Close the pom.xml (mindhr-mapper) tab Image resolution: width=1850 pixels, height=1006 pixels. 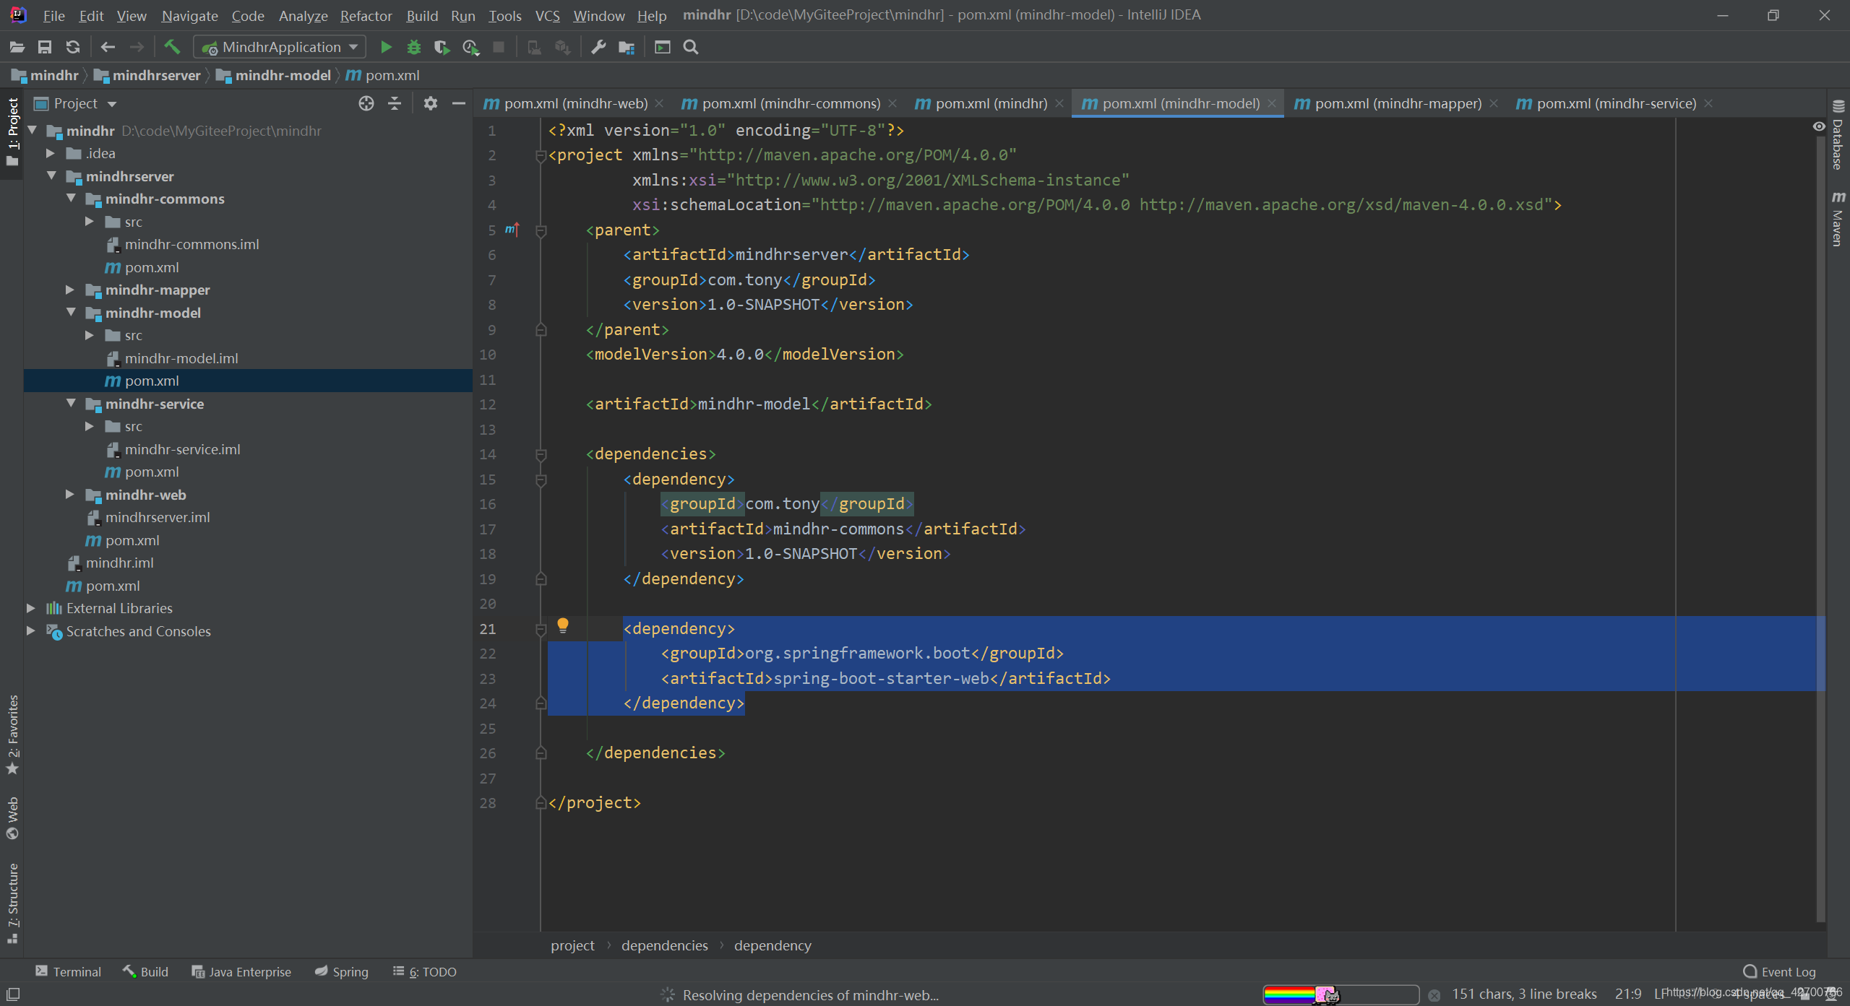coord(1494,103)
